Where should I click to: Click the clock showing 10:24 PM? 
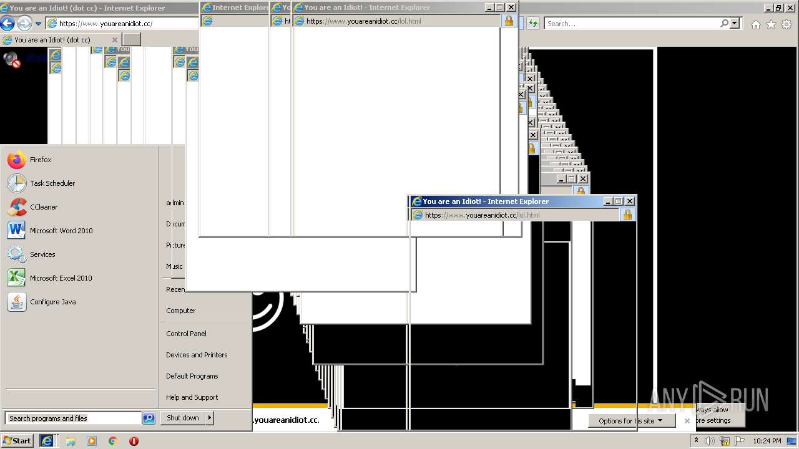[x=767, y=441]
